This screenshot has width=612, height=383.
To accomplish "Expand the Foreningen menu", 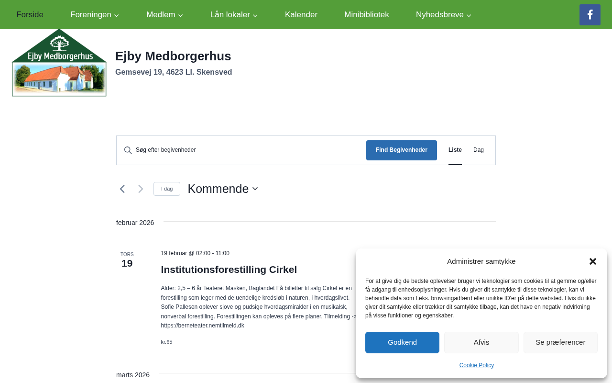I will coord(95,15).
